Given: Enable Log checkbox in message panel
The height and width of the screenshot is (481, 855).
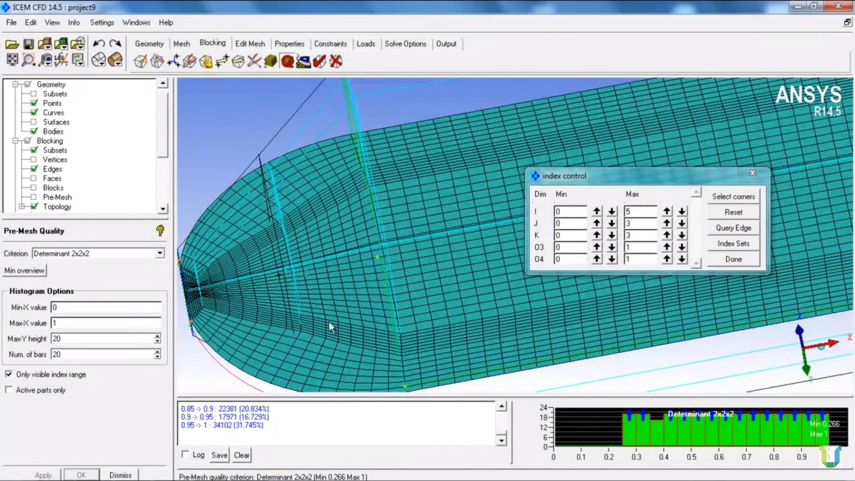Looking at the screenshot, I should click(185, 454).
